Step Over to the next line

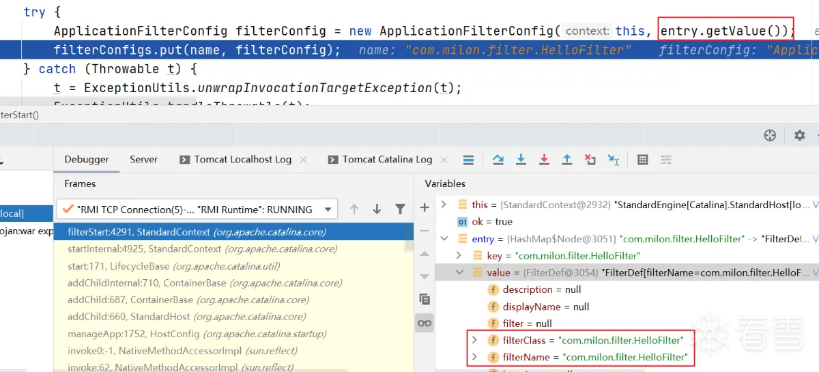[498, 160]
